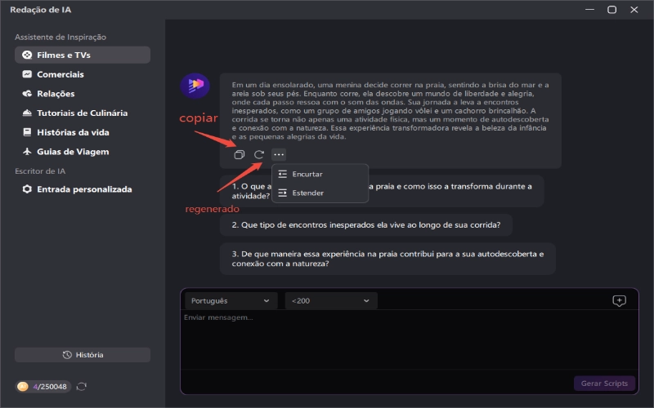Open the Relações category
Viewport: 654px width, 408px height.
point(83,94)
